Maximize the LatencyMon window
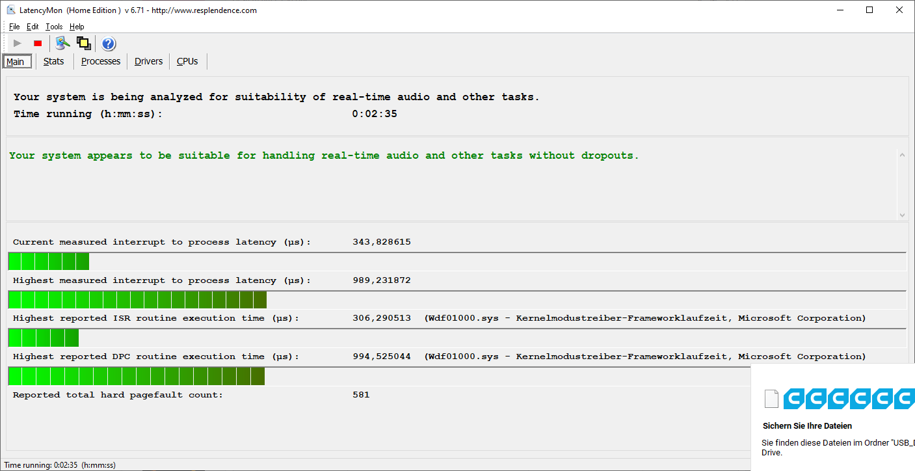Viewport: 915px width, 471px height. [x=869, y=10]
